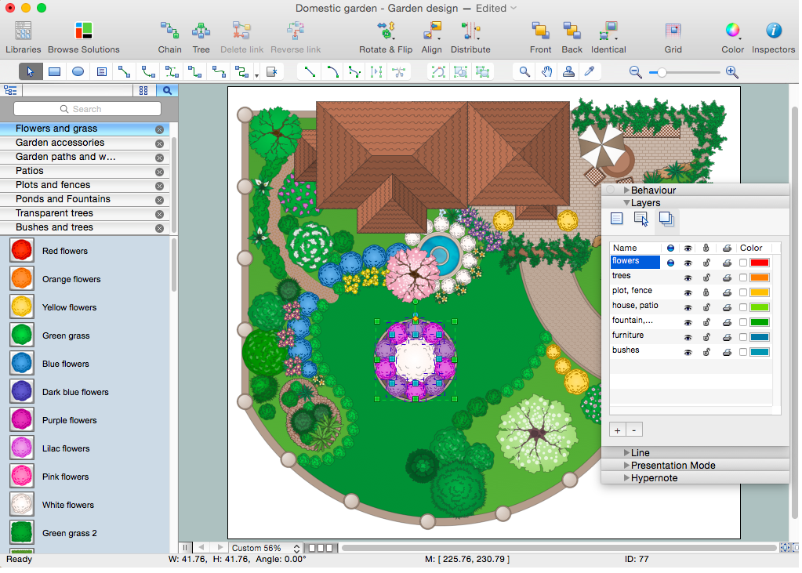
Task: Open the Libraries panel
Action: [x=23, y=38]
